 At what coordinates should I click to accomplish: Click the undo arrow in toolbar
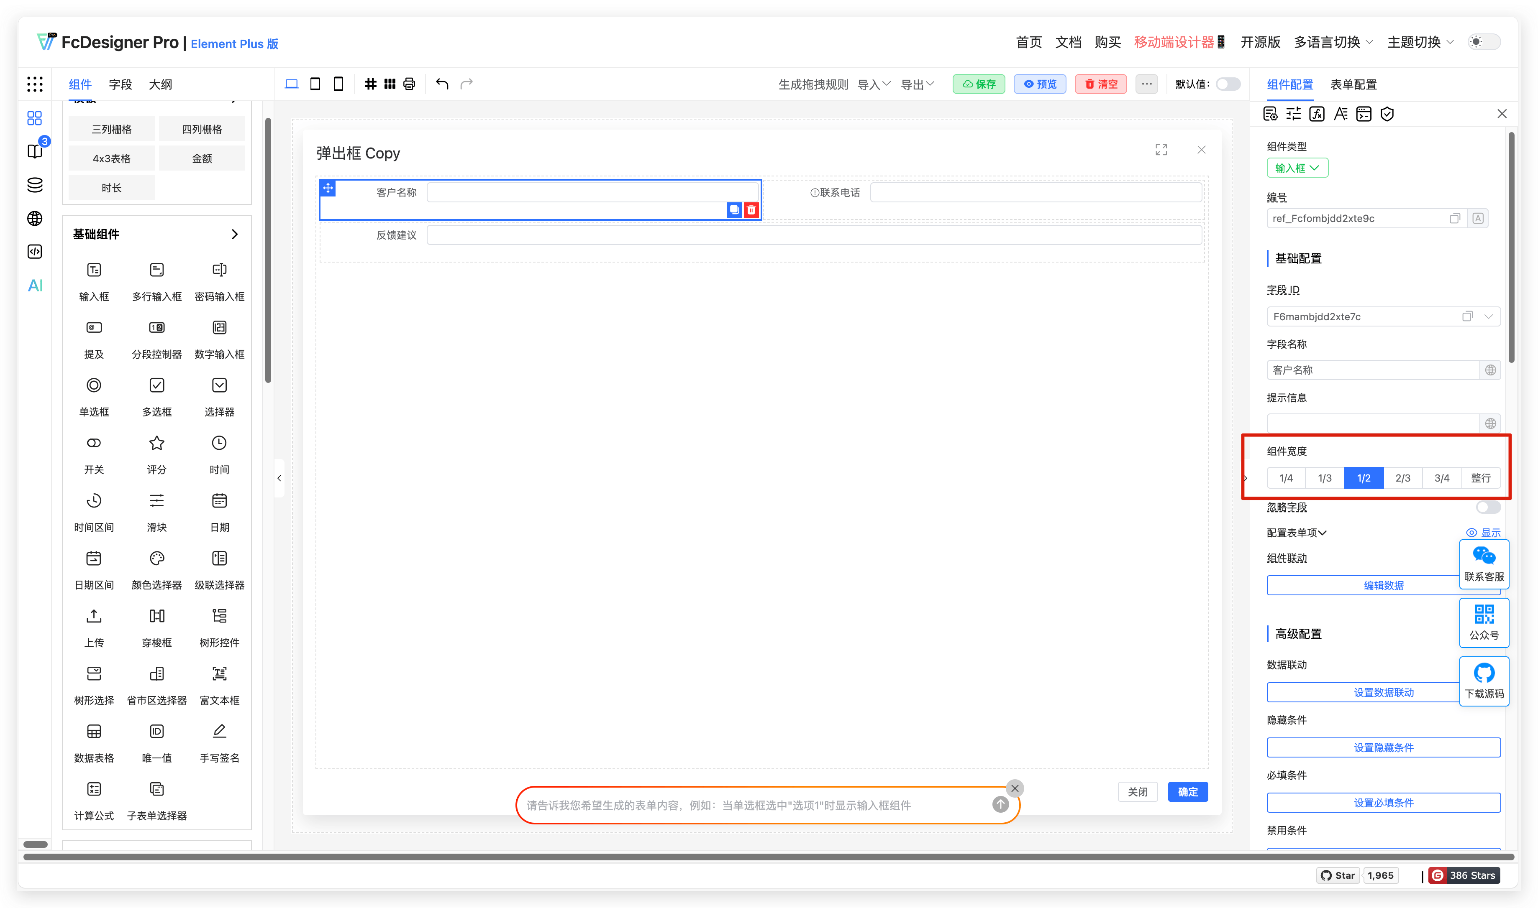tap(442, 84)
